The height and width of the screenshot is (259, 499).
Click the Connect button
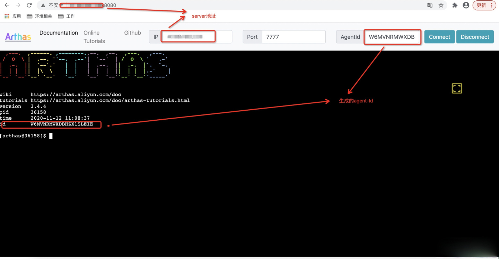[x=439, y=37]
